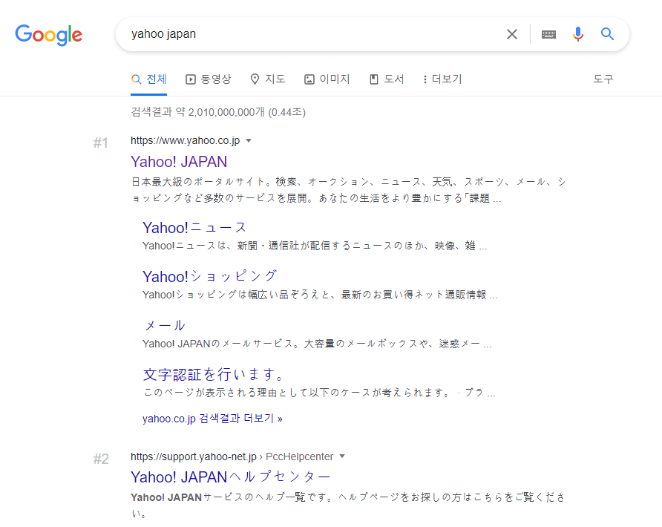Switch to the 이미지 images tab

coord(327,79)
